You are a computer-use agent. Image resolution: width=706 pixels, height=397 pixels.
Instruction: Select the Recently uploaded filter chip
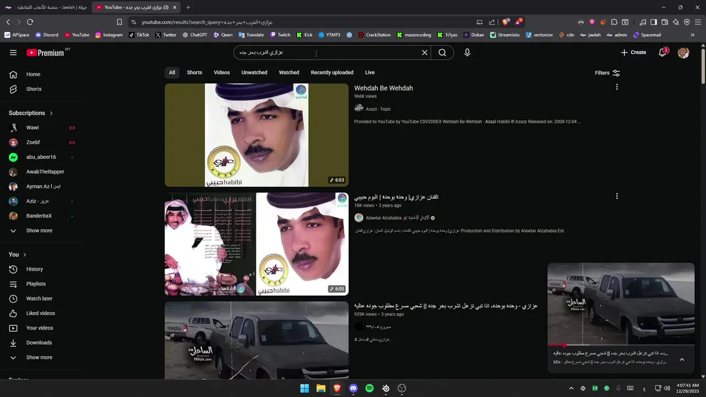click(332, 73)
